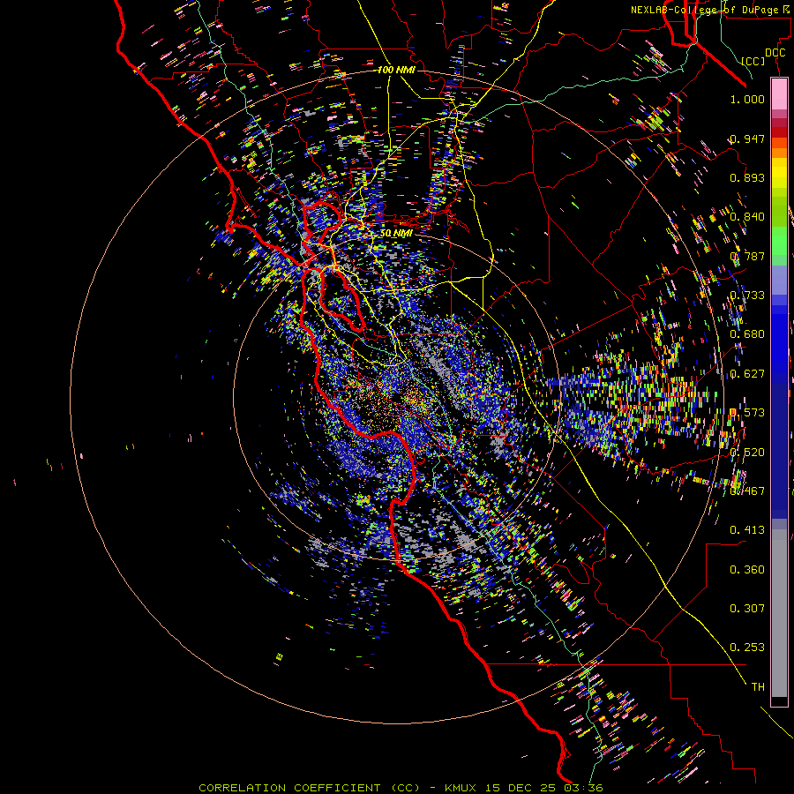Click the TH threshold label
The height and width of the screenshot is (794, 794).
(x=758, y=687)
